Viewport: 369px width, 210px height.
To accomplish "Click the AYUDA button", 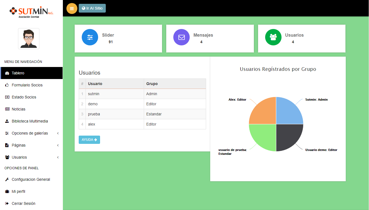I will (x=89, y=140).
